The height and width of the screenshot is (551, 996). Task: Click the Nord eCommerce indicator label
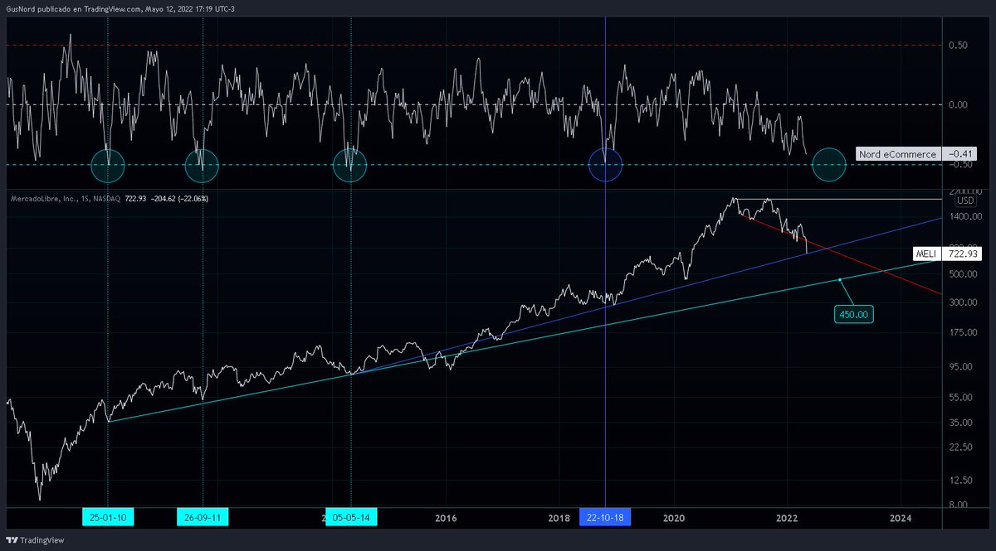point(897,154)
